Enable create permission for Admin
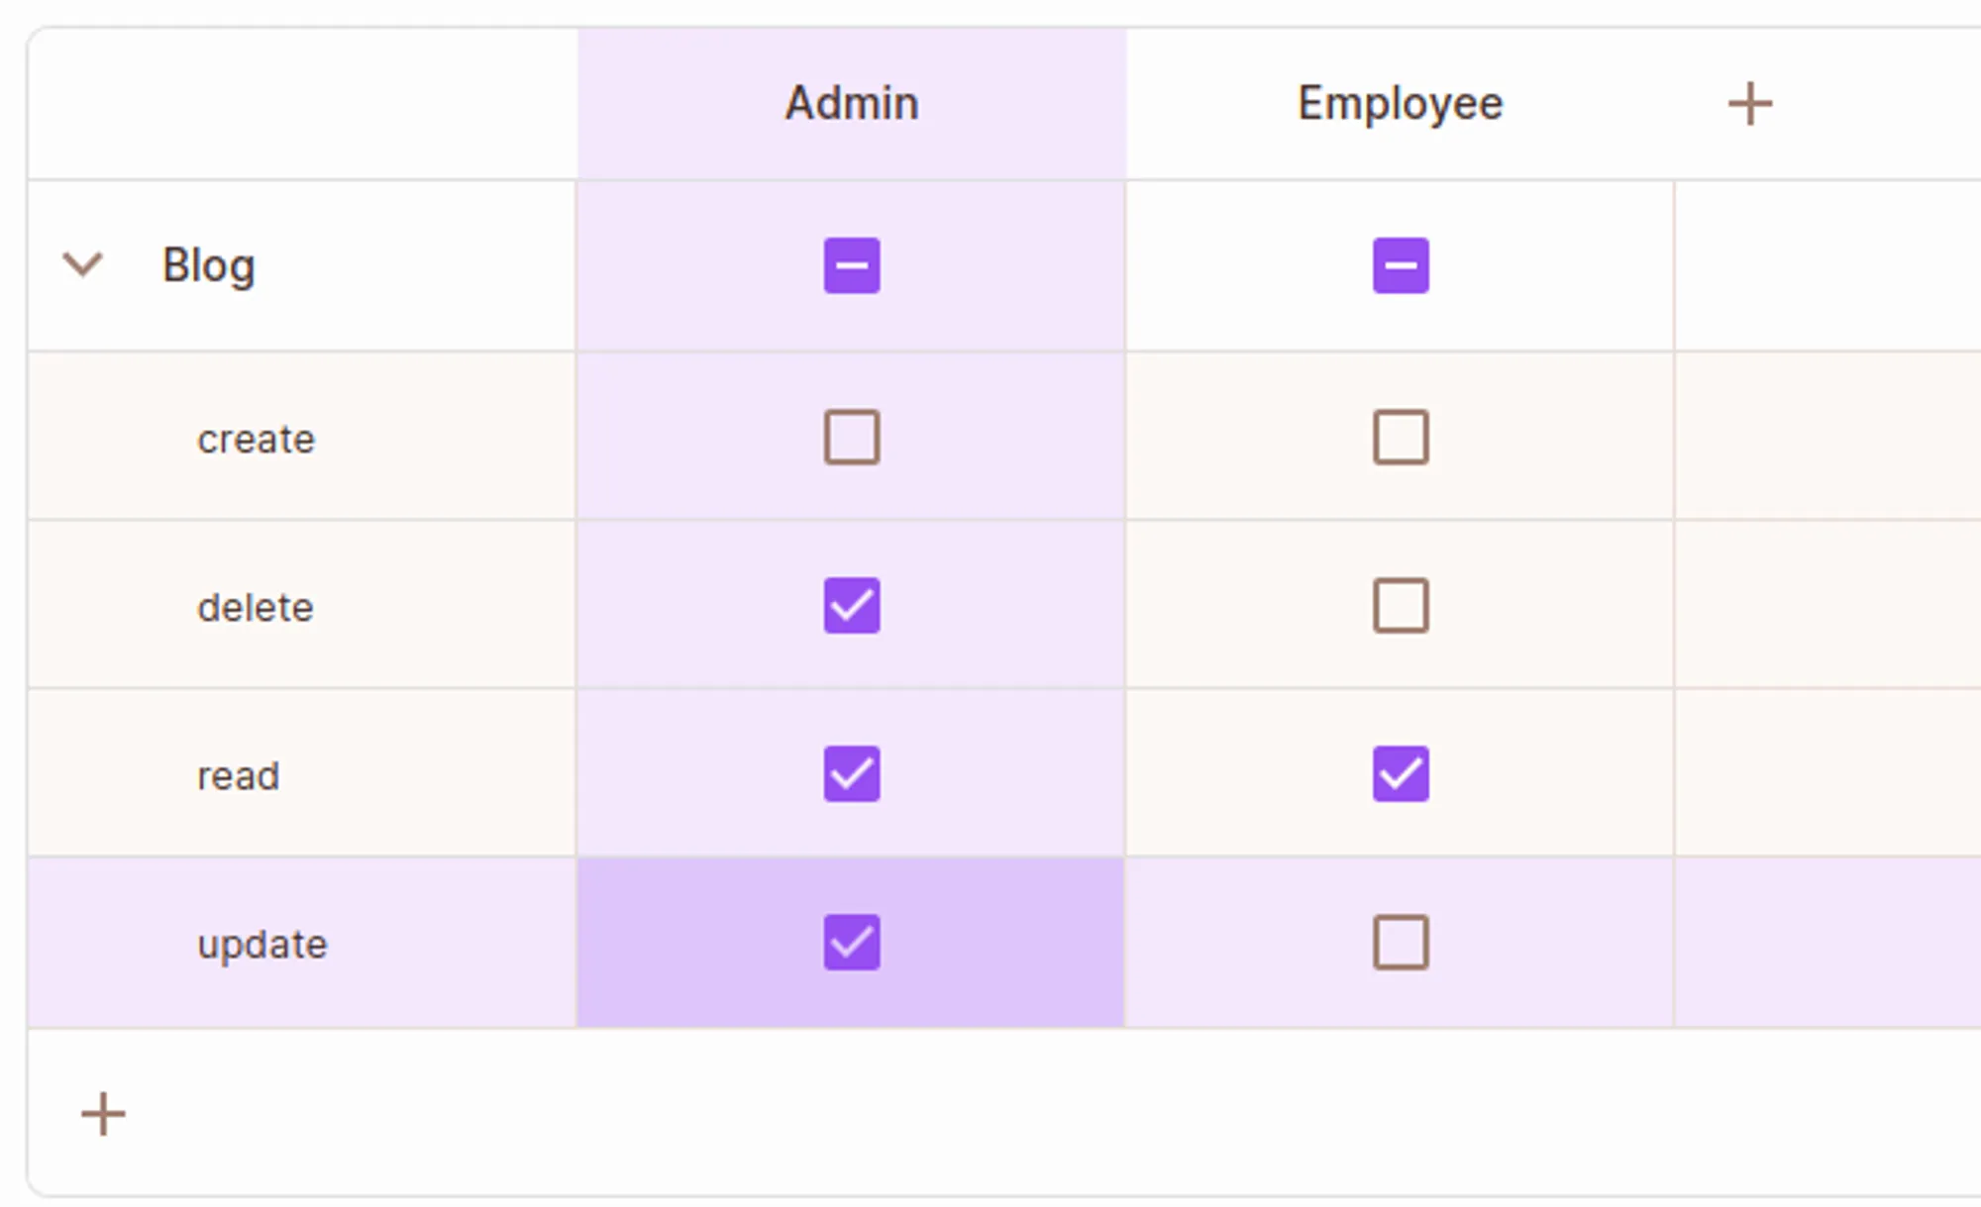 [x=852, y=437]
